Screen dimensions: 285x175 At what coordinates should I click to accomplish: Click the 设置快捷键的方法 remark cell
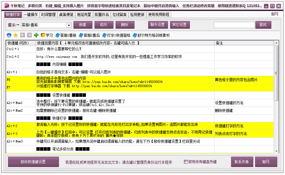point(244,103)
